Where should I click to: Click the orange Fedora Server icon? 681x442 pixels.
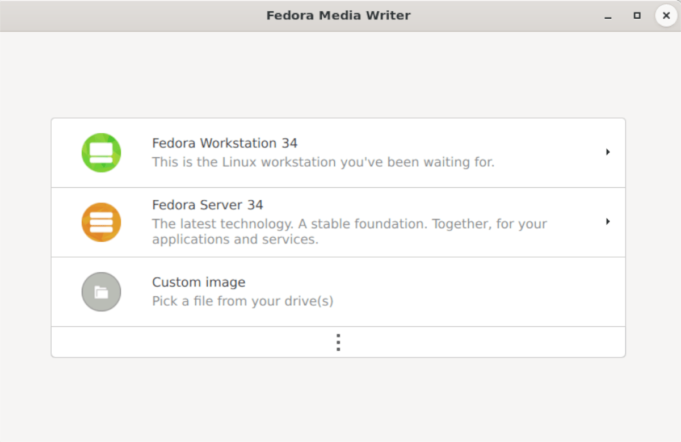pos(101,222)
